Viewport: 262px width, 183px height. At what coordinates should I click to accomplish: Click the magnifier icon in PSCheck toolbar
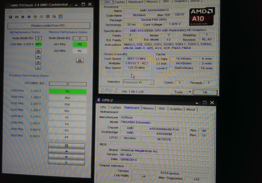[54, 16]
